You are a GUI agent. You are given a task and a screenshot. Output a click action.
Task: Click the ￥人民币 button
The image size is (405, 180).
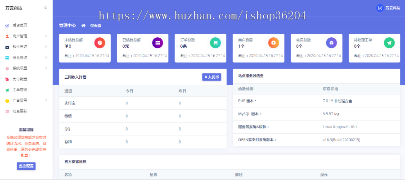pyautogui.click(x=211, y=77)
